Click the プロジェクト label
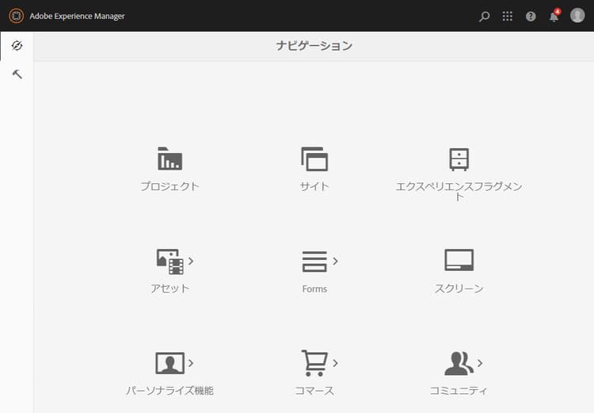 169,186
